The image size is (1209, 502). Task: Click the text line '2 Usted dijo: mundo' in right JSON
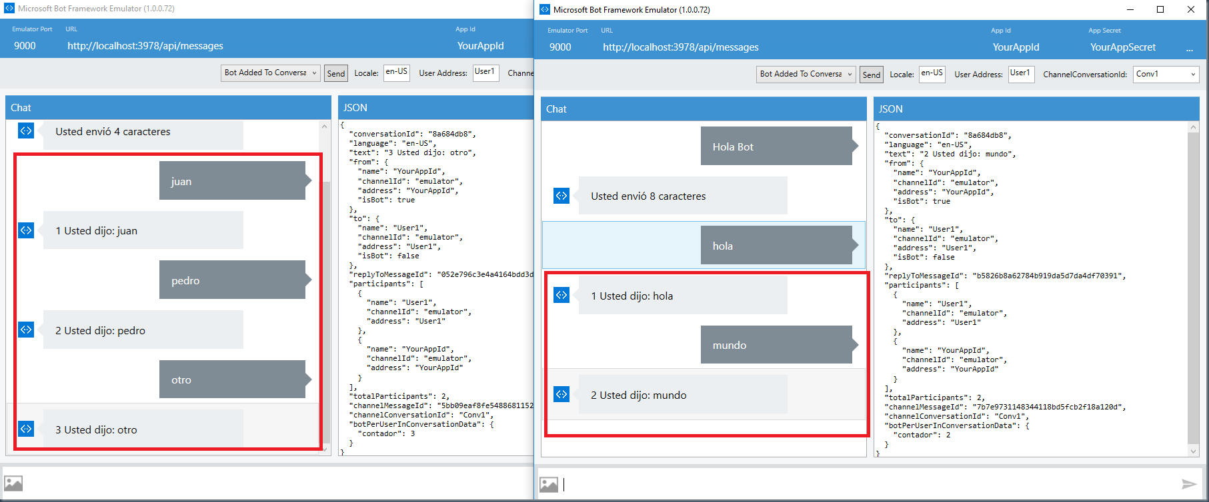coord(950,154)
